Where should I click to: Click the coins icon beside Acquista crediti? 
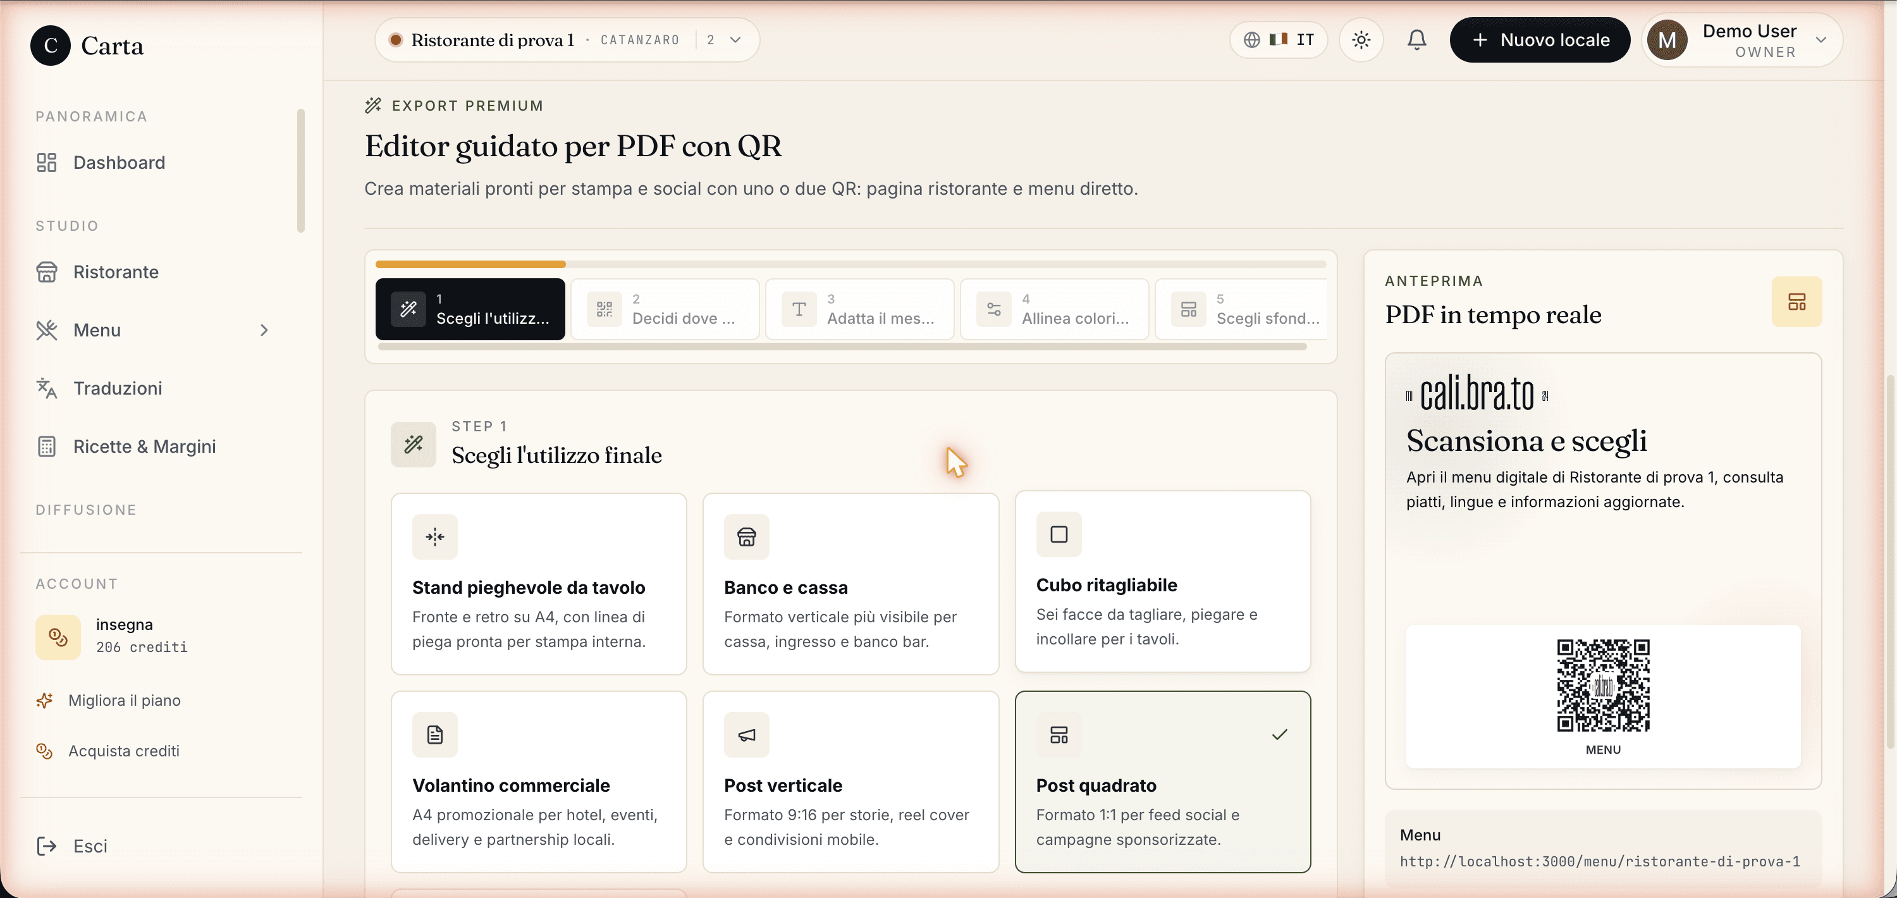pyautogui.click(x=44, y=751)
